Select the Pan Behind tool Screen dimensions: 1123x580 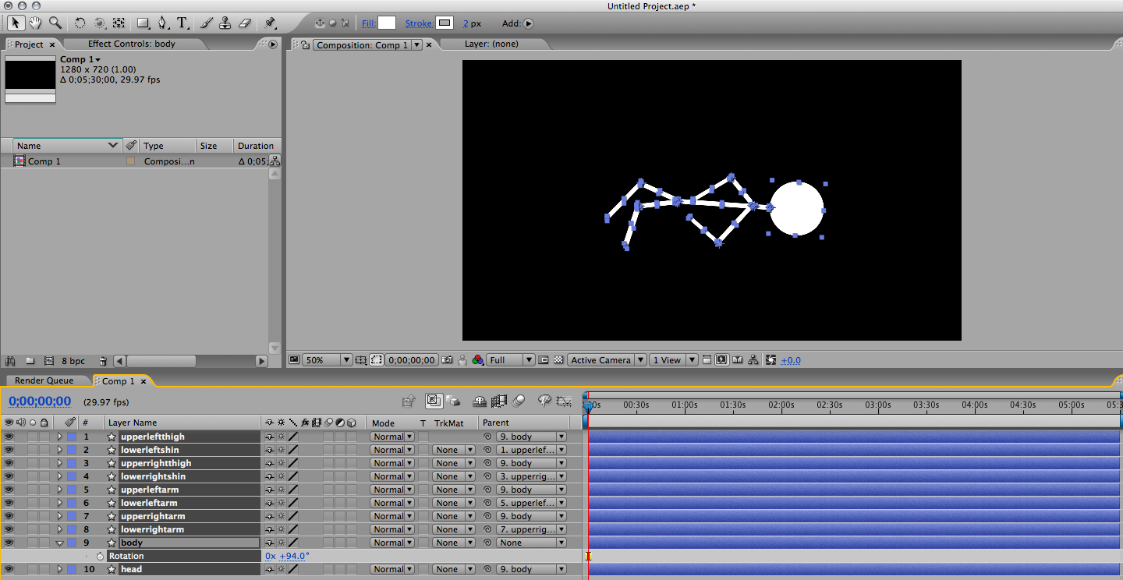119,23
